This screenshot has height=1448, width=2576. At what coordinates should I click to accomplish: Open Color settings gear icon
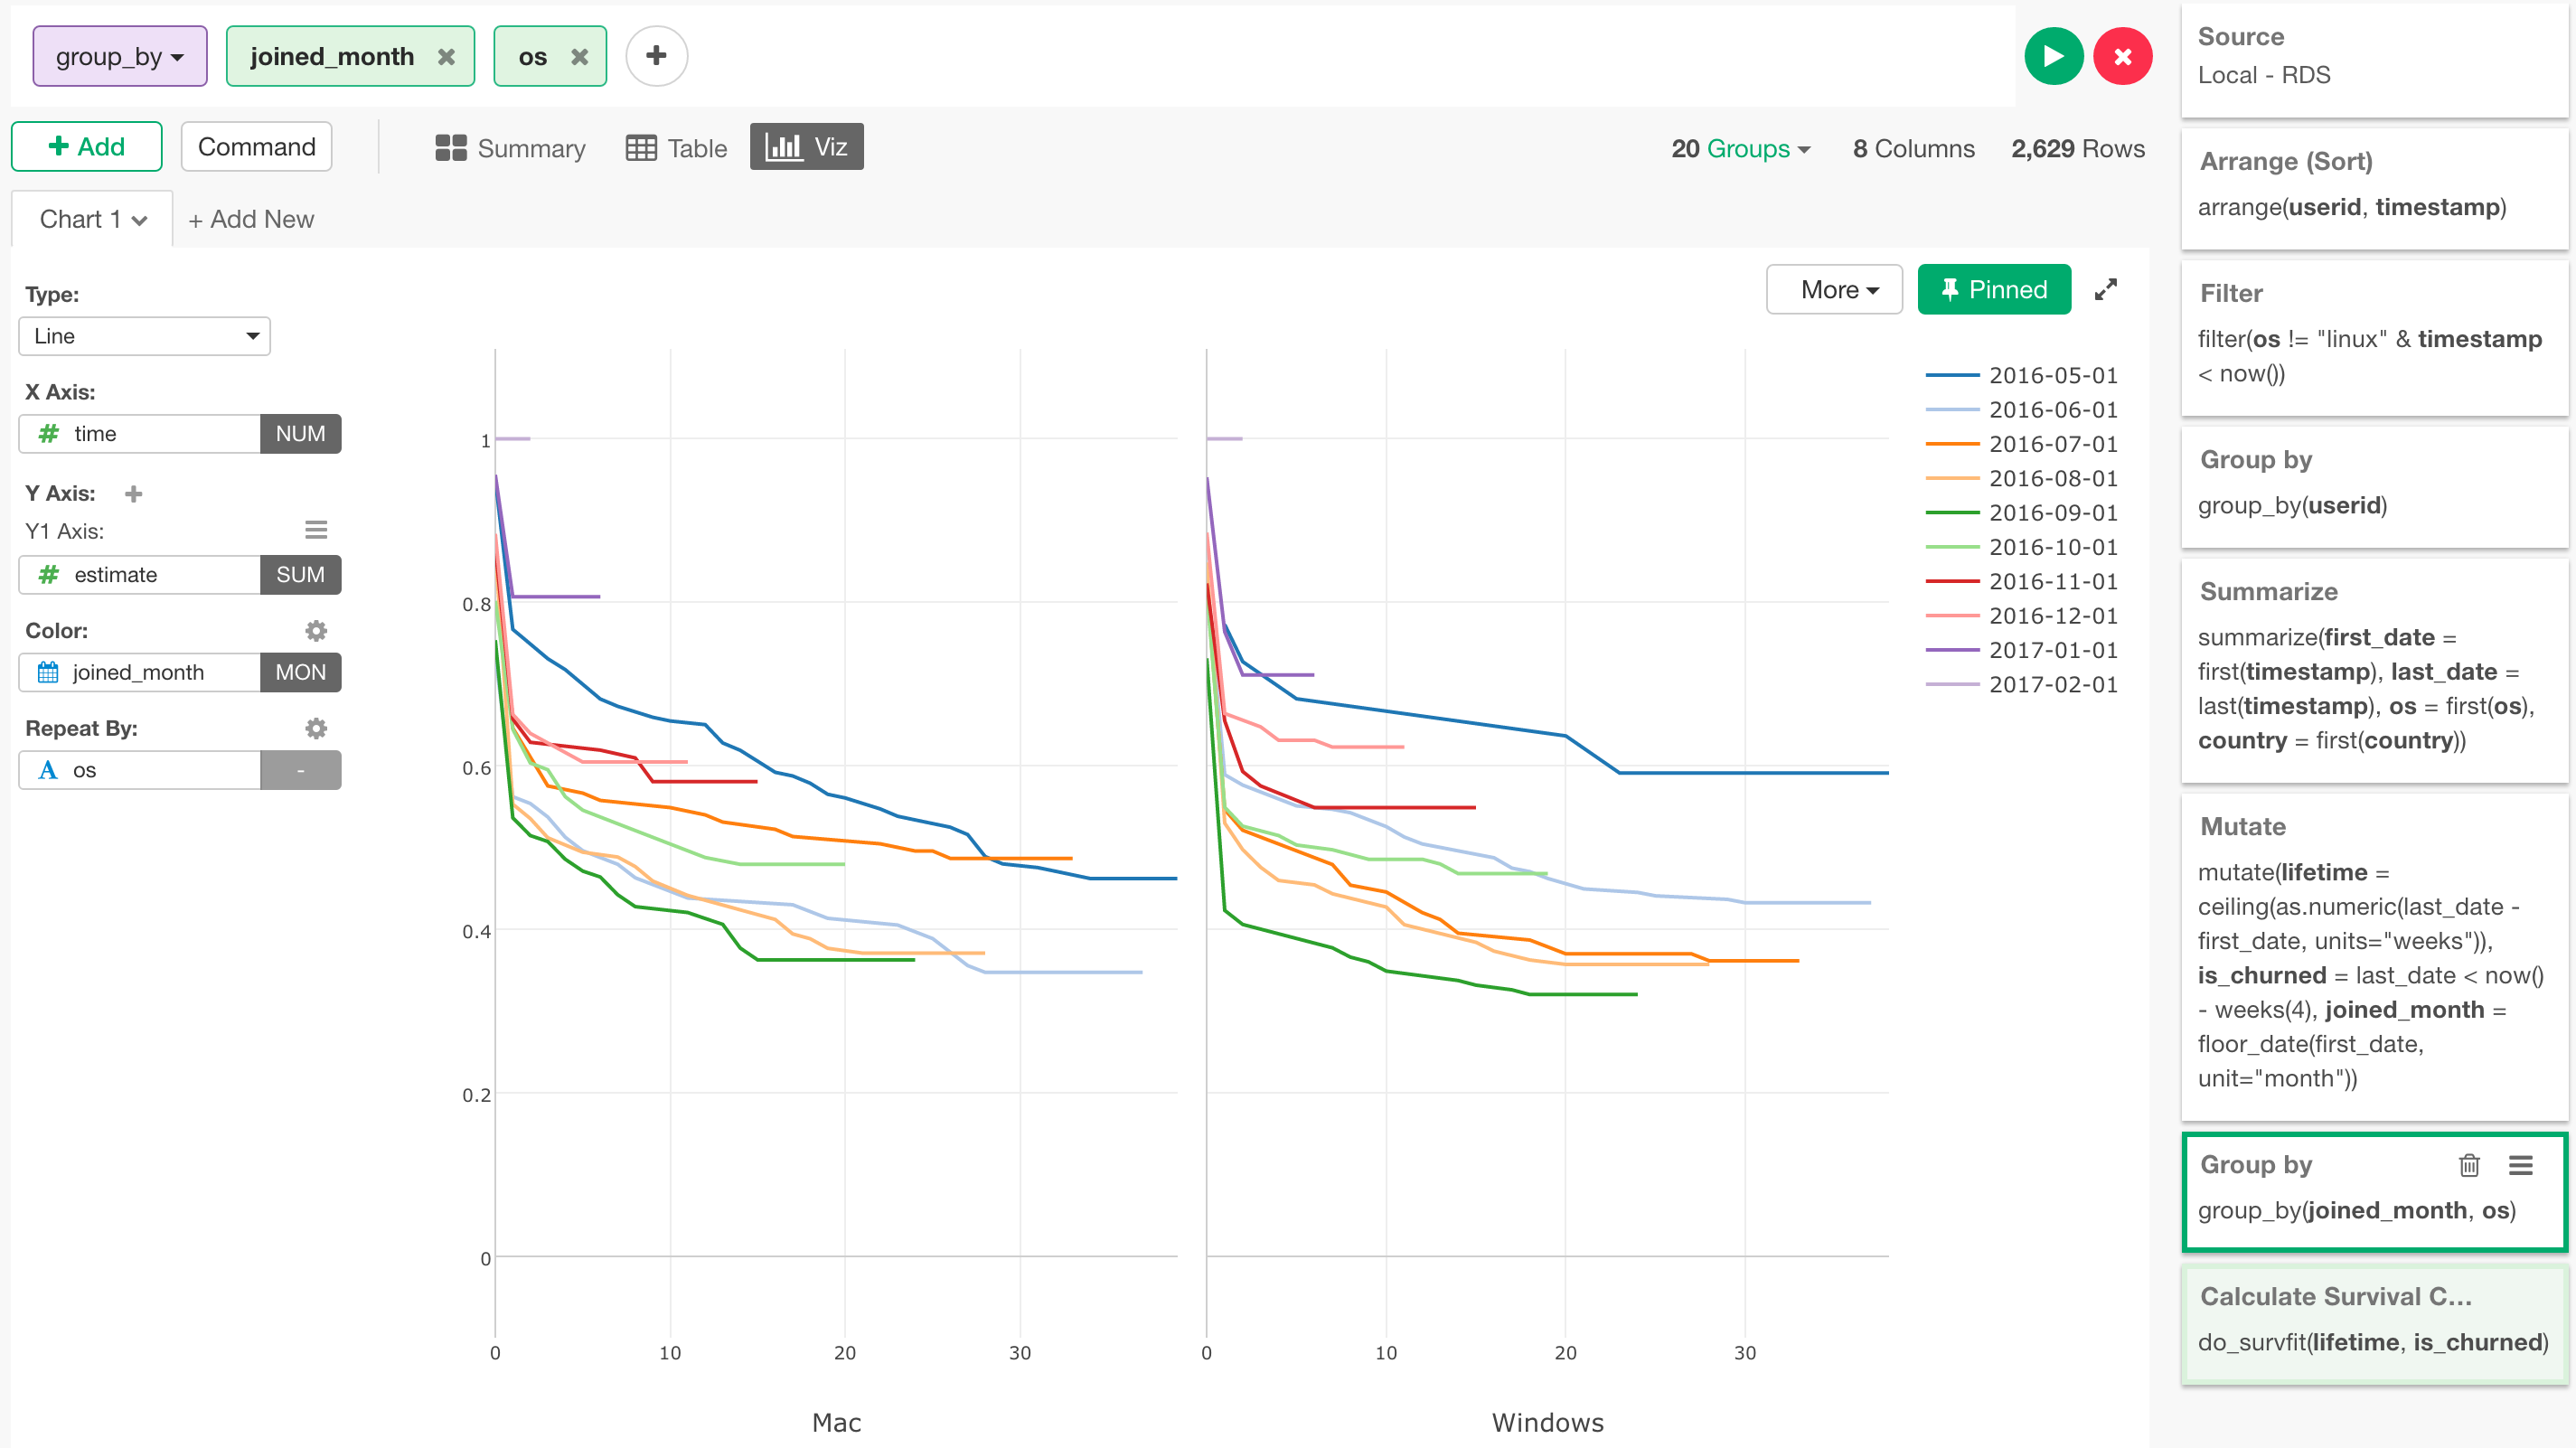tap(316, 631)
